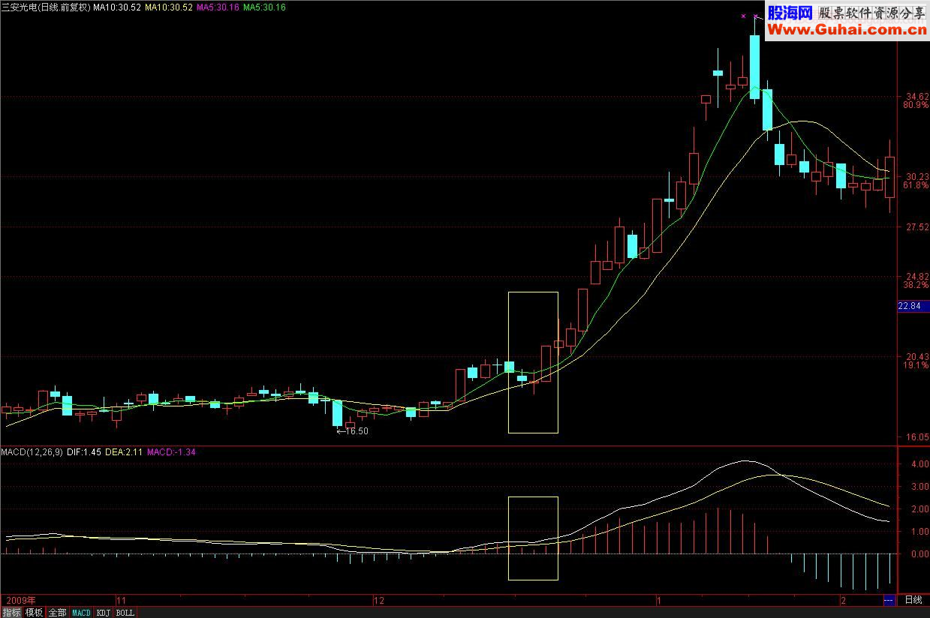Switch to the 指标 tab

[11, 613]
